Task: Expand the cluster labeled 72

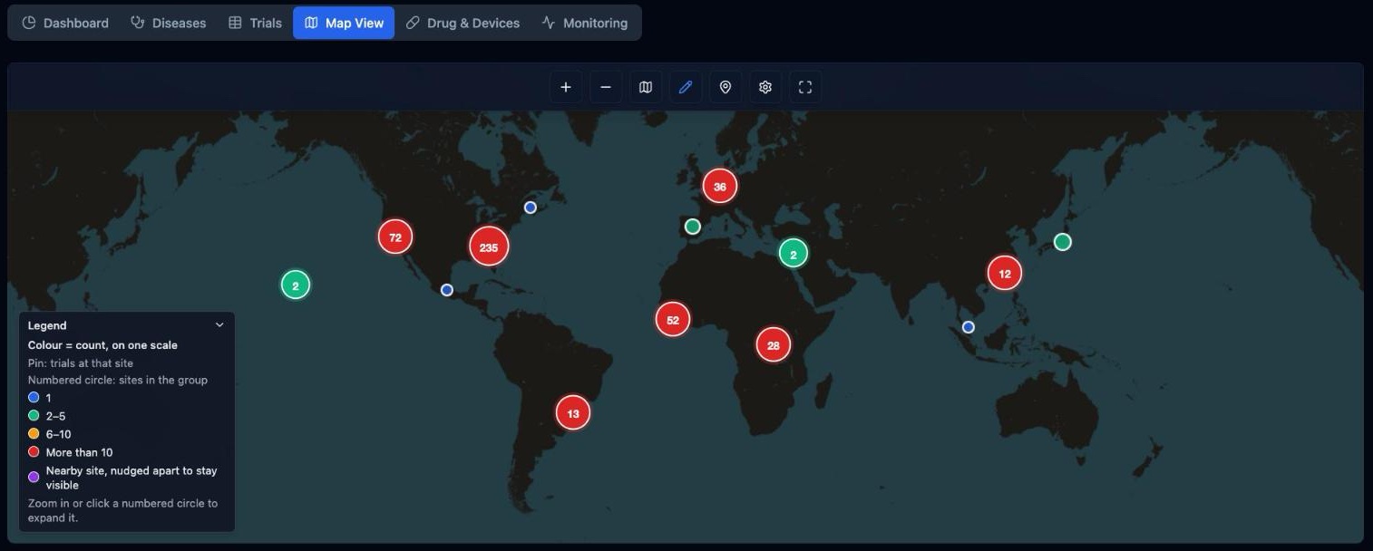Action: coord(395,237)
